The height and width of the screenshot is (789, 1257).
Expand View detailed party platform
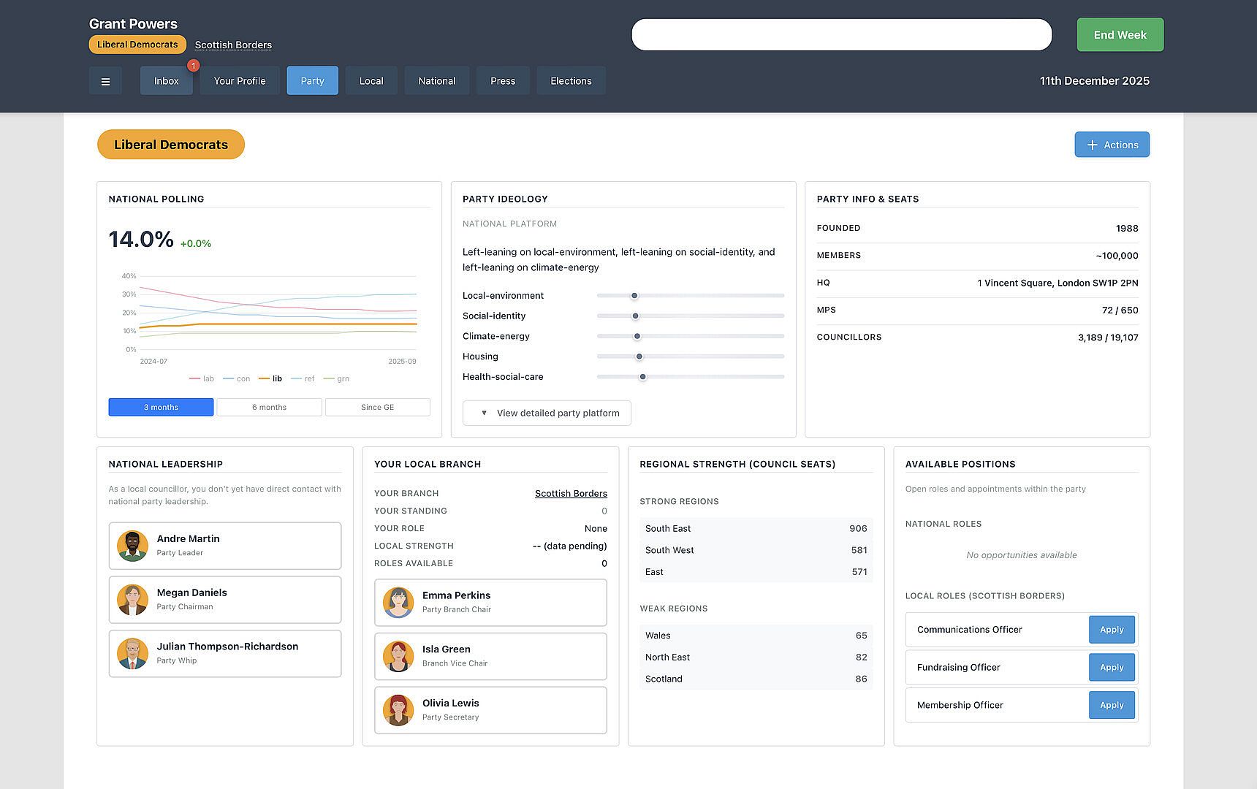coord(547,413)
